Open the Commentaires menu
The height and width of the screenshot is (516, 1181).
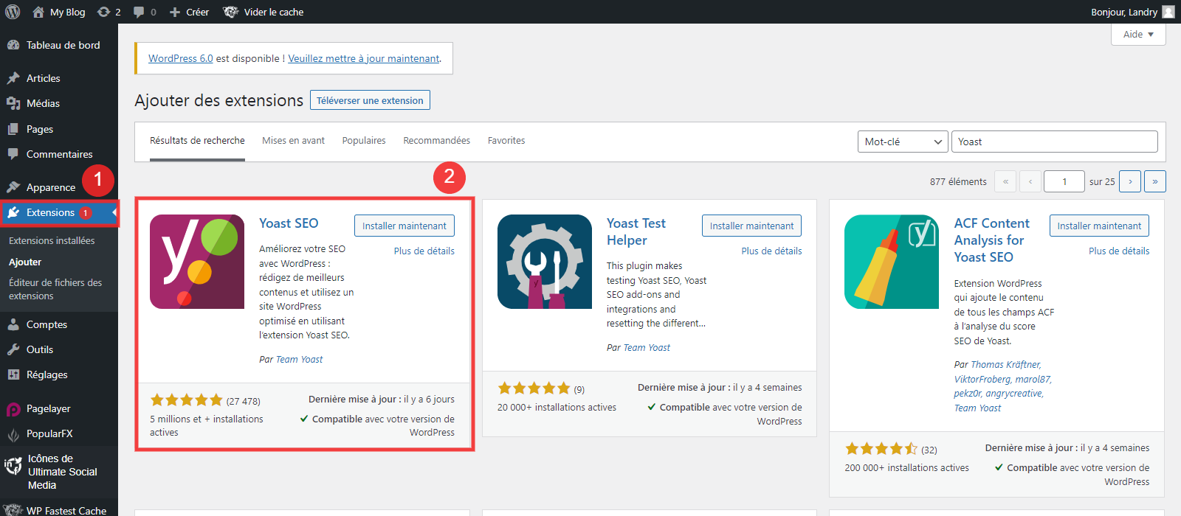pos(59,154)
